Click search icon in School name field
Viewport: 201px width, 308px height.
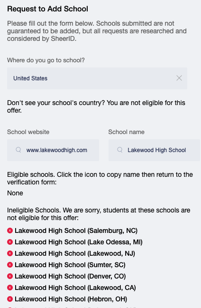click(x=119, y=150)
